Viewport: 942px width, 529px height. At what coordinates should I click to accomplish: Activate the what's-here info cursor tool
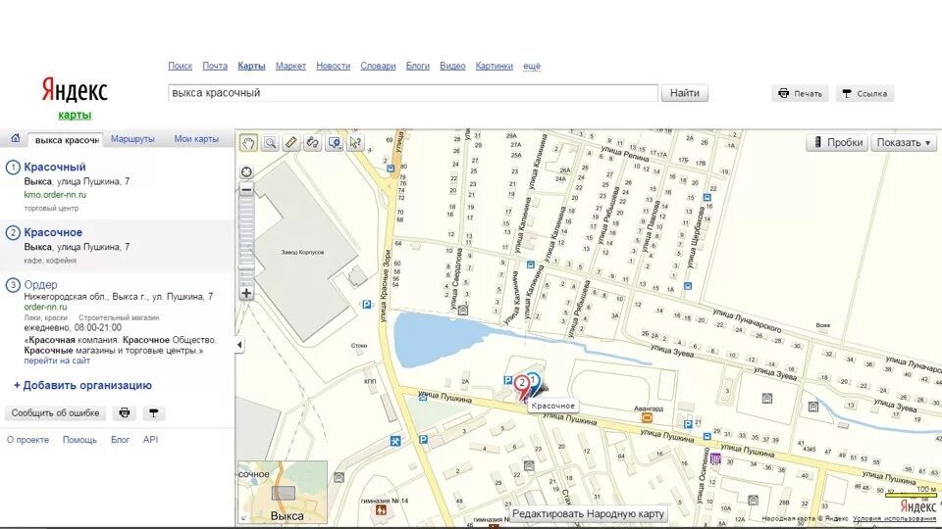[355, 143]
